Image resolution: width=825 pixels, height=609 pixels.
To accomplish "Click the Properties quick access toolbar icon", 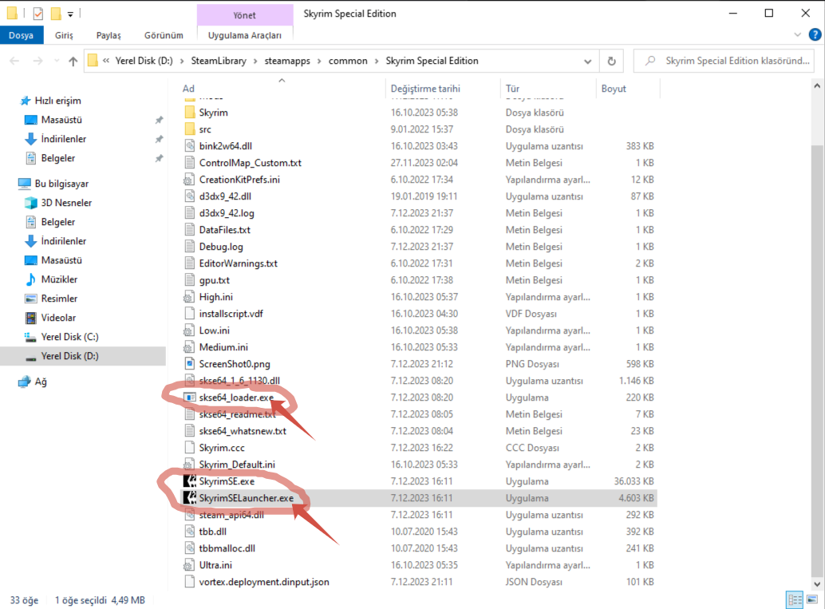I will coord(37,14).
